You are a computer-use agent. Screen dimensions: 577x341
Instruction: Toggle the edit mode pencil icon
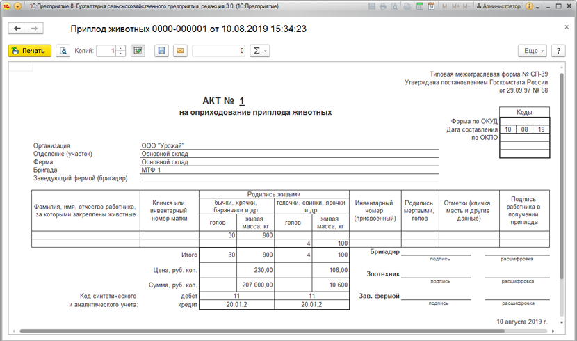(138, 51)
